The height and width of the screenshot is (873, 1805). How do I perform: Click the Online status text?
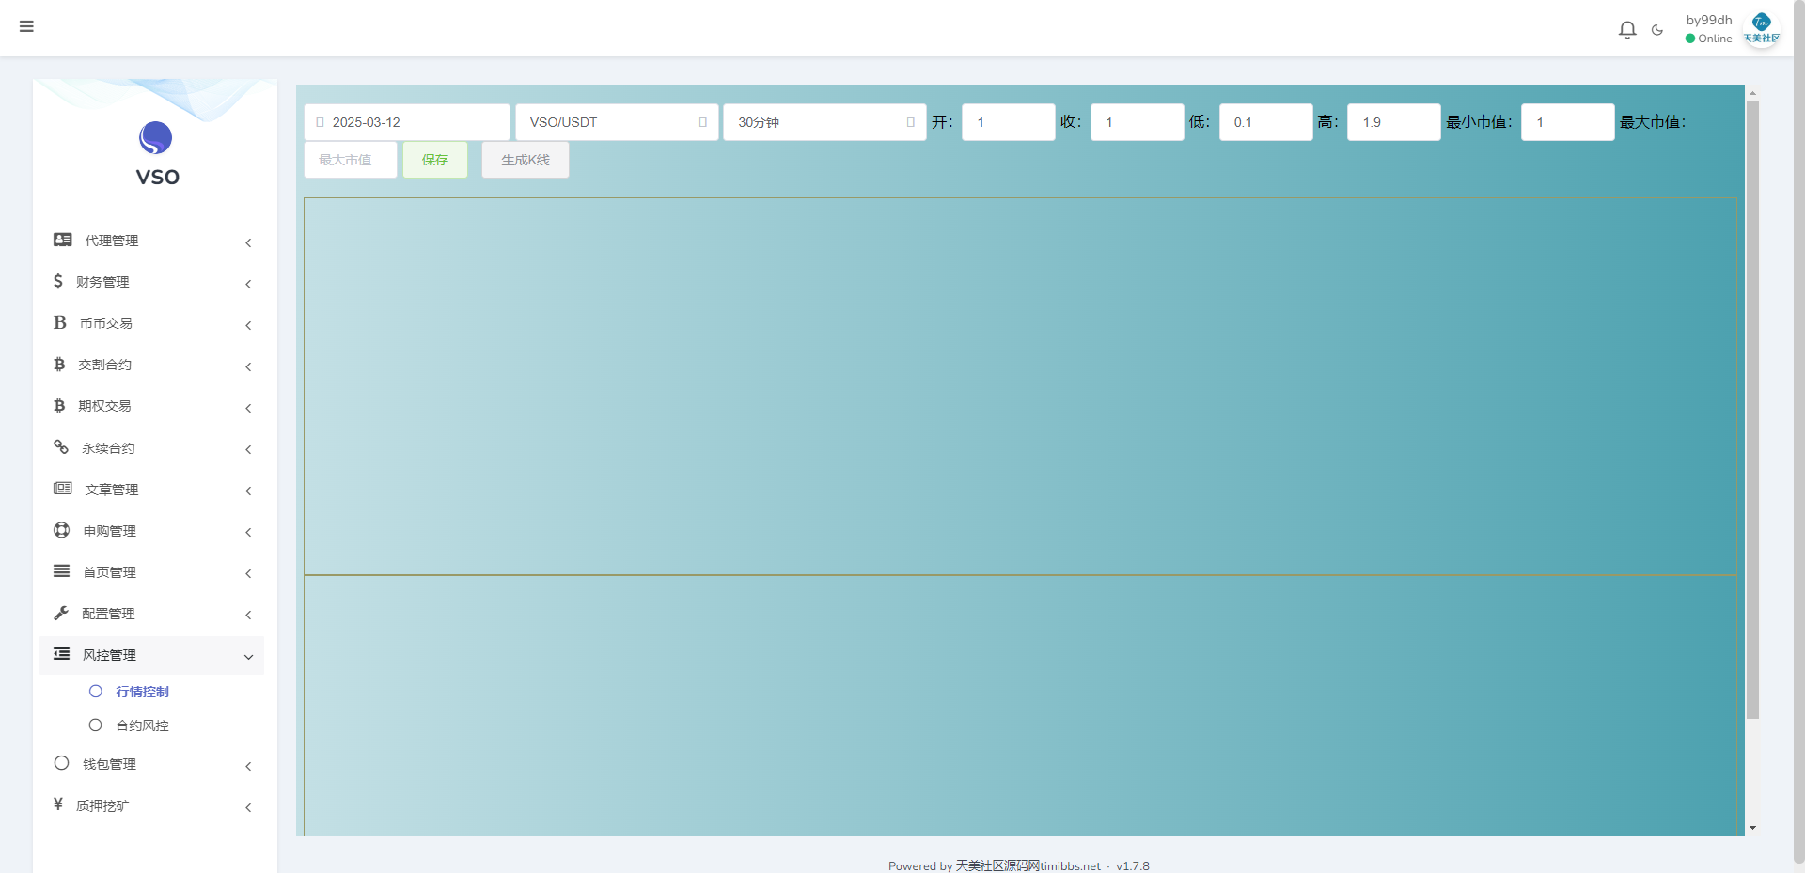tap(1715, 39)
